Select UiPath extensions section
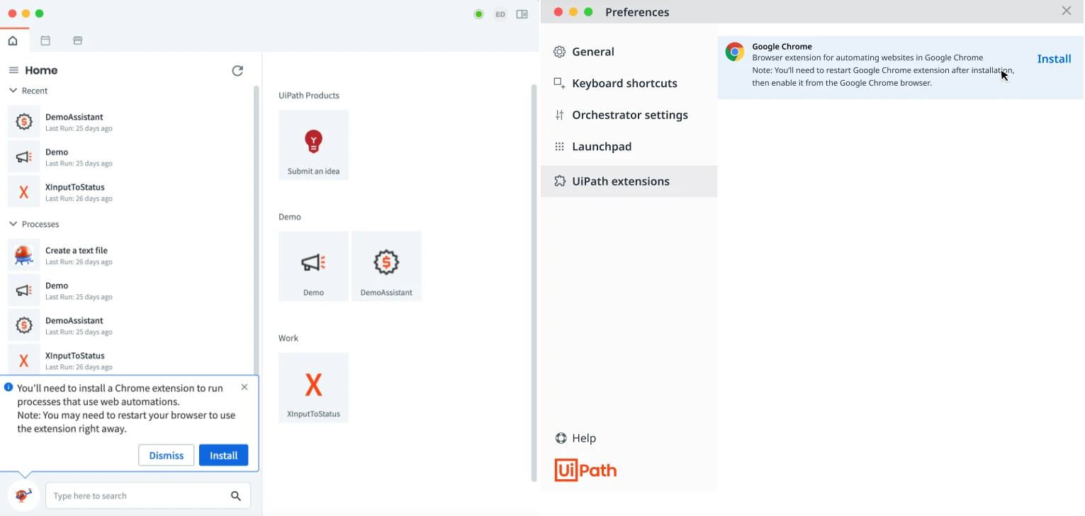Viewport: 1085px width, 516px height. [629, 181]
